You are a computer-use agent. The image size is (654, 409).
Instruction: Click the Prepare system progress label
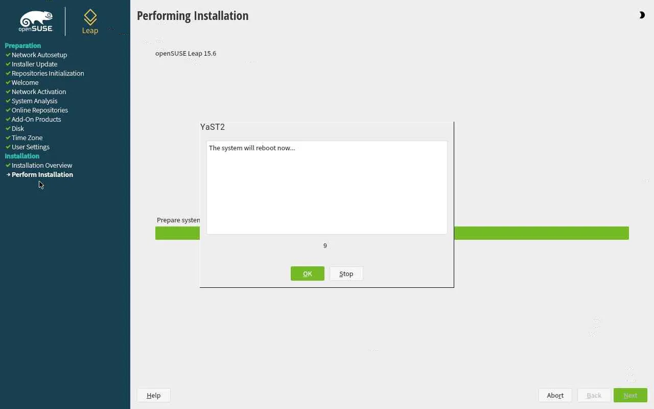point(178,220)
